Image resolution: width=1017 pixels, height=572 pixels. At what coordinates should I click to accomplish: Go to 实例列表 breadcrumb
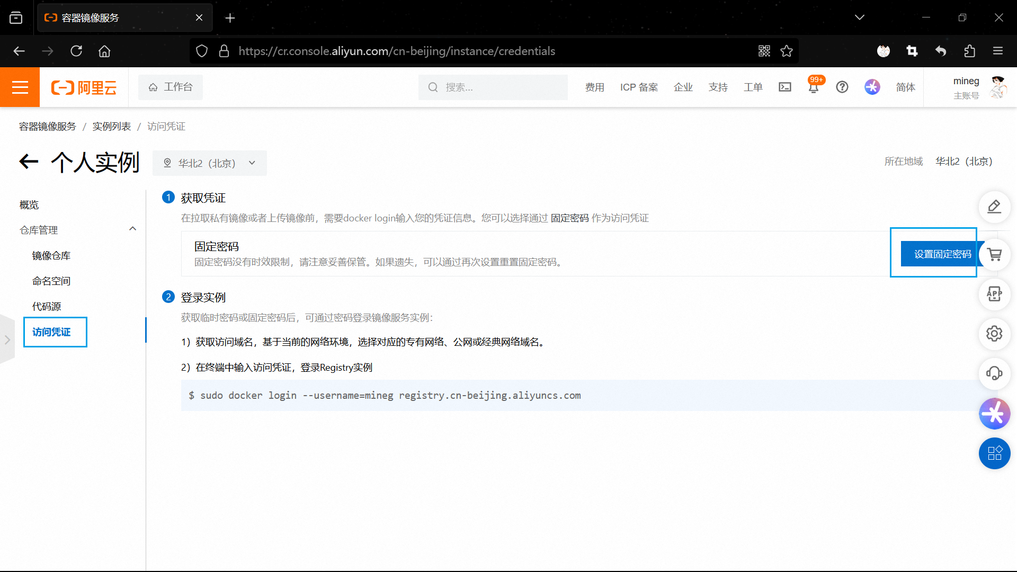[x=111, y=126]
